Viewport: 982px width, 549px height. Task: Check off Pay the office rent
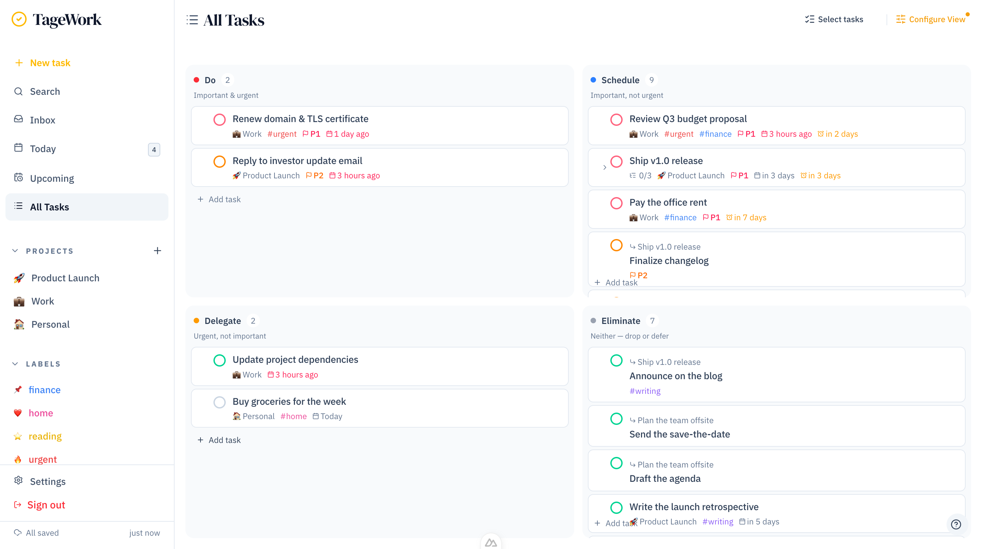tap(616, 203)
